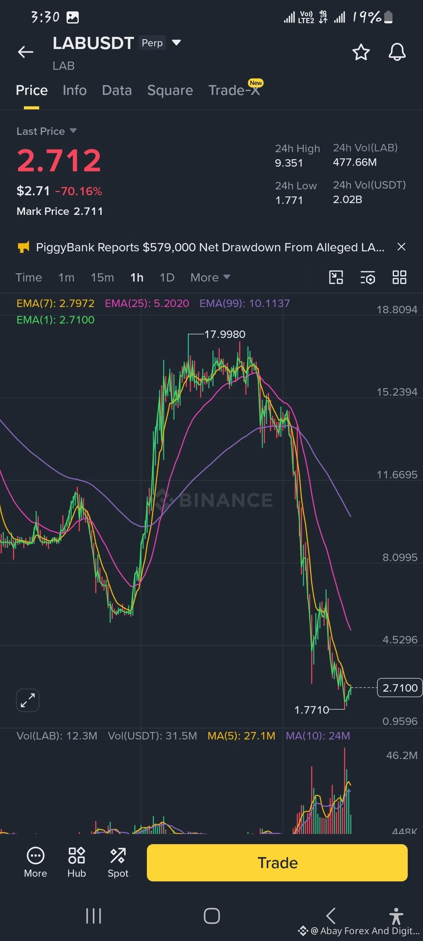Screen dimensions: 423x941
Task: Open Android recent apps button
Action: tap(94, 916)
